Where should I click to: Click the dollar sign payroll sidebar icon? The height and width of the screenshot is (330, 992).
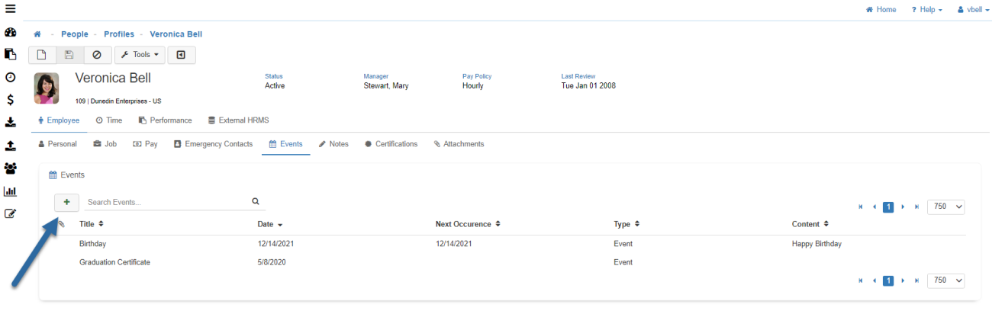click(x=11, y=100)
